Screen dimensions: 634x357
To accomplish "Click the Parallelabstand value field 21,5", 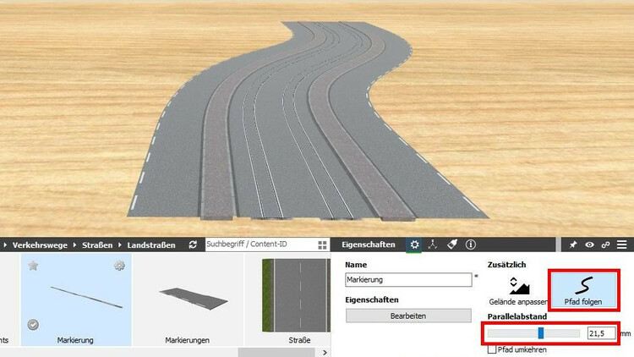I will (602, 333).
